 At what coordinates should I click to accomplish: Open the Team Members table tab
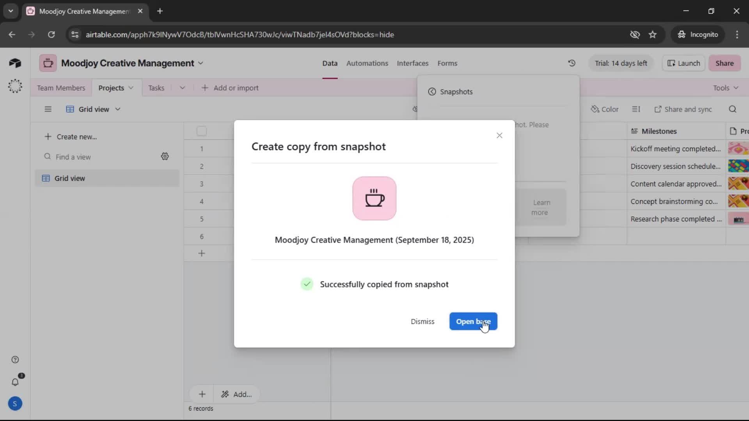(x=61, y=88)
